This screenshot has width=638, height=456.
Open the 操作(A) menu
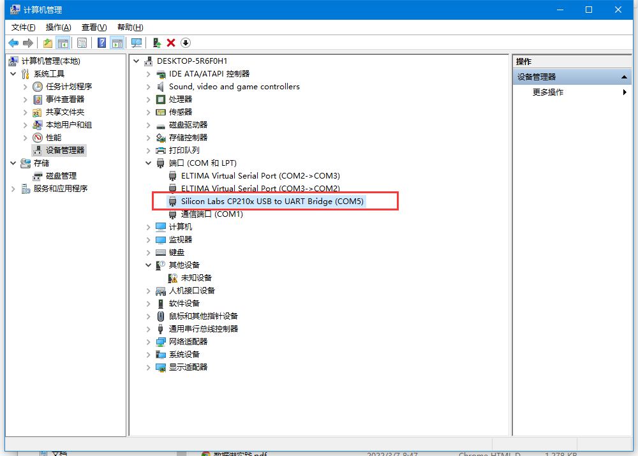58,27
